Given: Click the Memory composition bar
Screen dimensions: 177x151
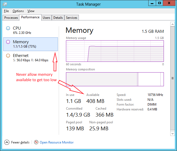Looking at the screenshot, I should (115, 79).
